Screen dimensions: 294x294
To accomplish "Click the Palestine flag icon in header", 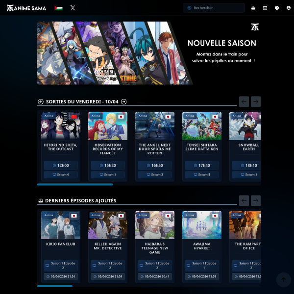I will point(58,8).
